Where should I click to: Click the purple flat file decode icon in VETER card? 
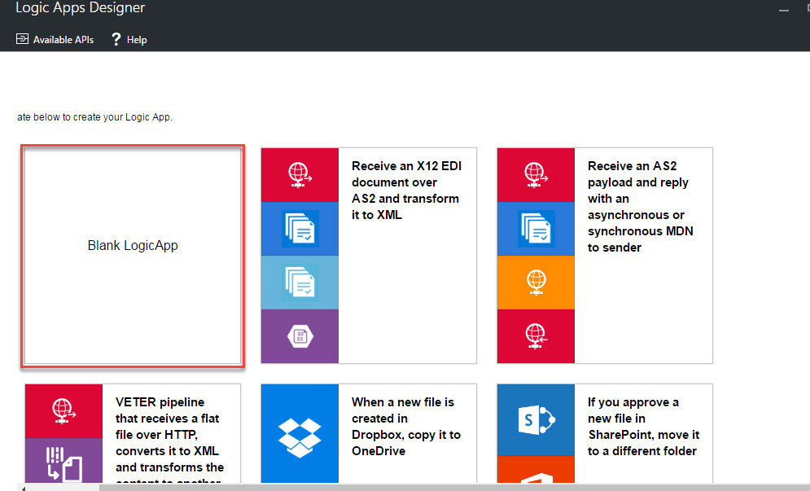(63, 461)
